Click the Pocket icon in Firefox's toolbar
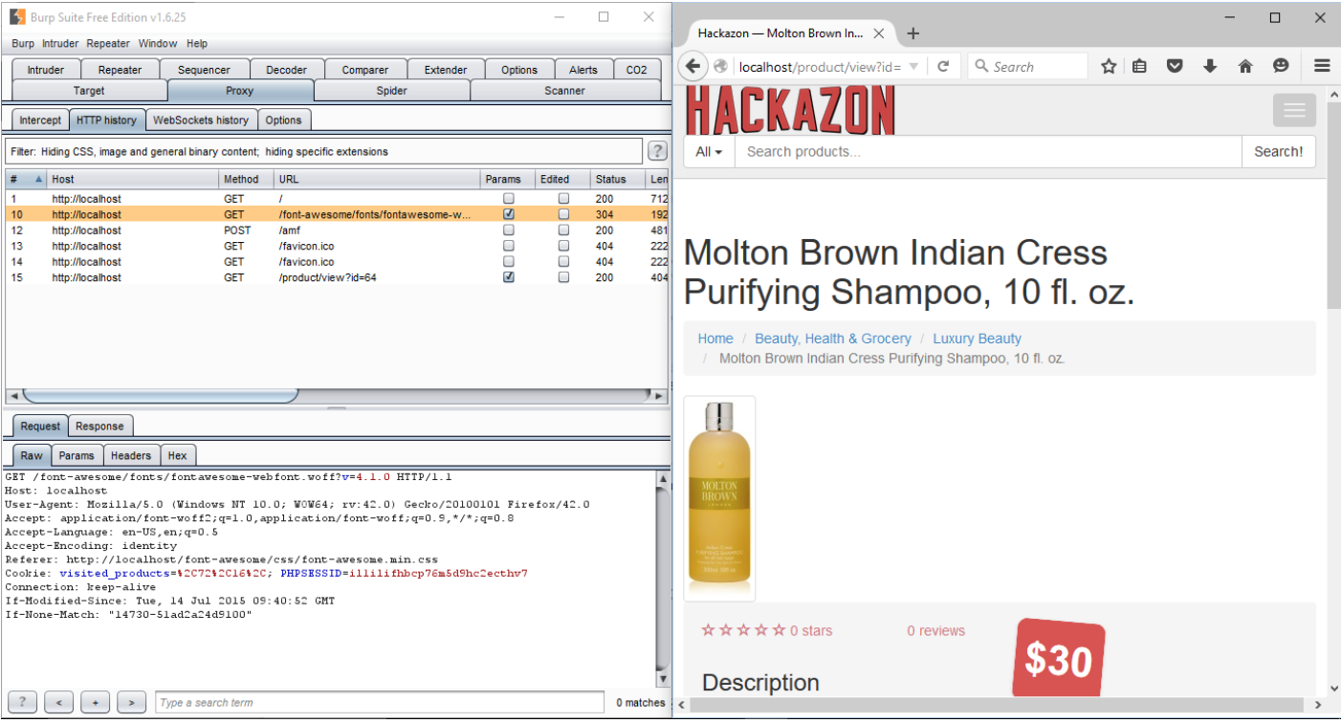1341x723 pixels. click(x=1175, y=66)
